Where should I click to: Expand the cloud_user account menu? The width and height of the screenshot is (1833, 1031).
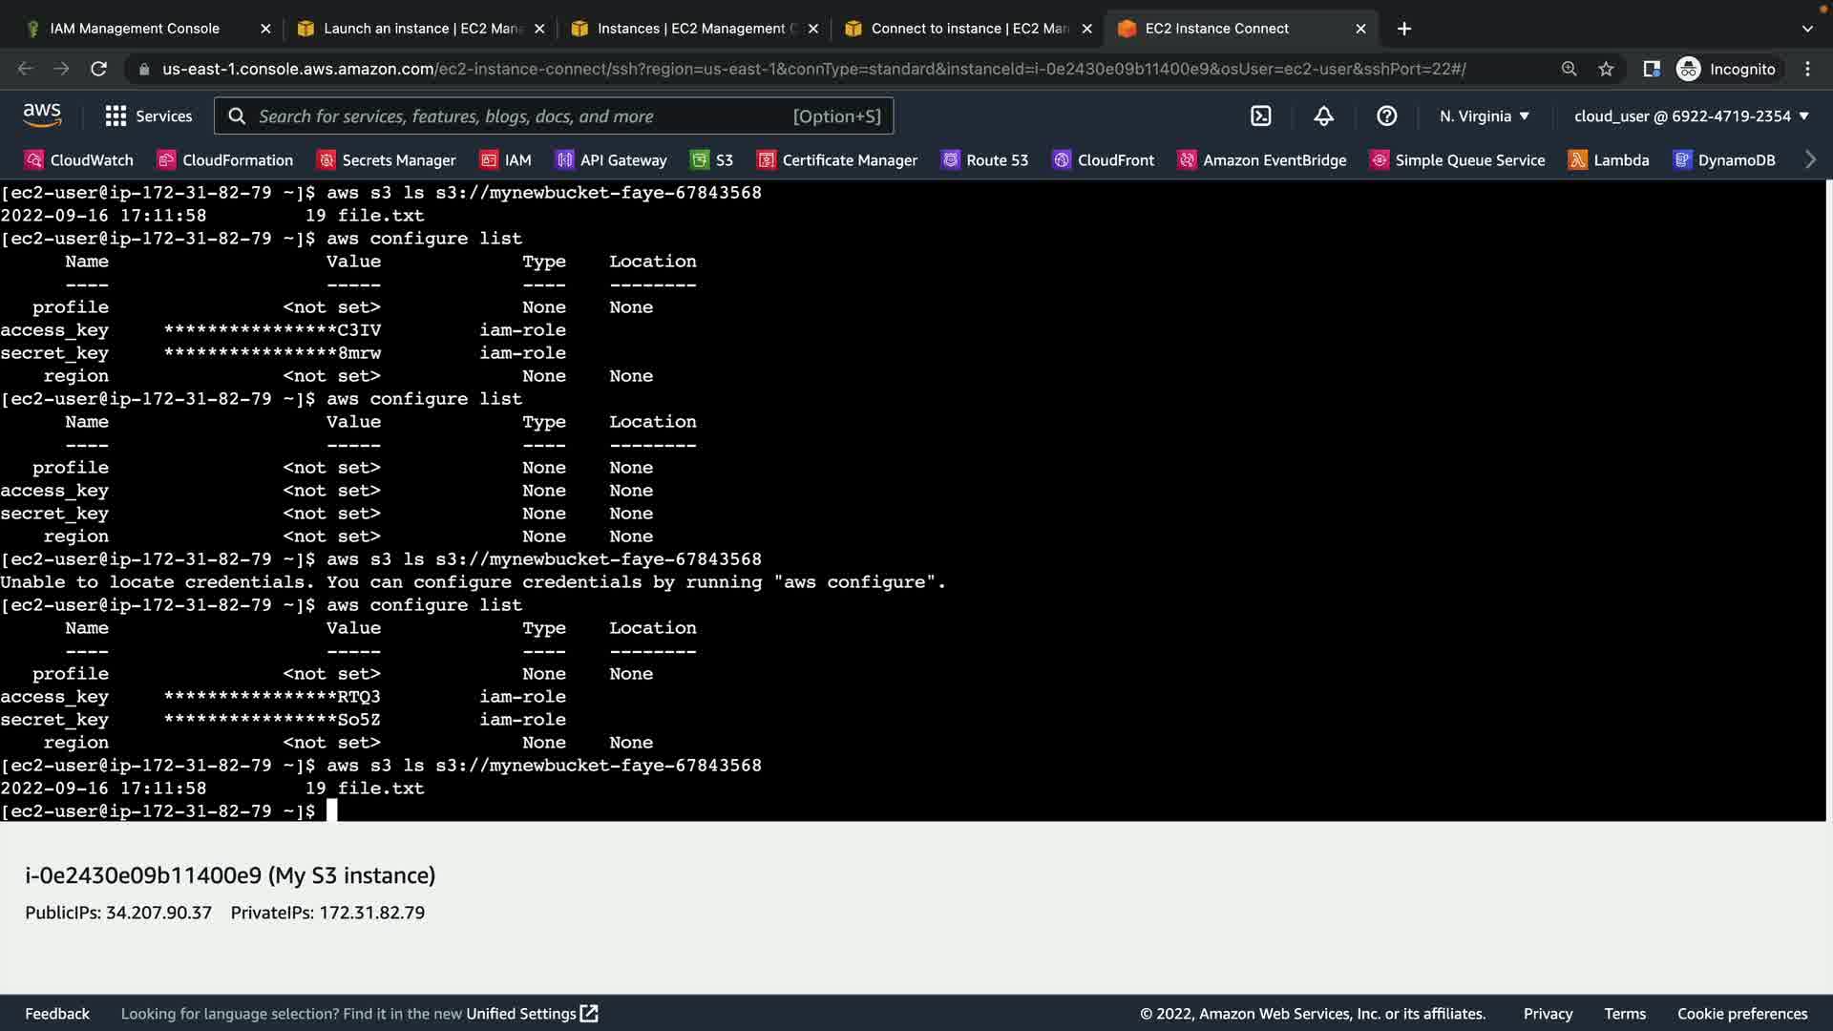(x=1691, y=116)
